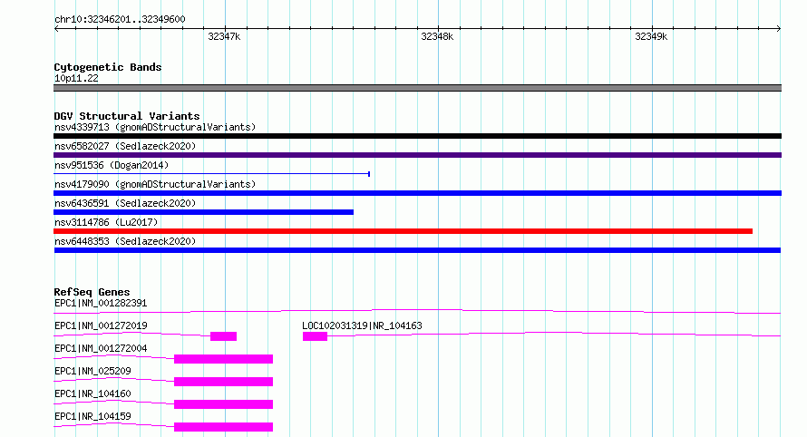Image resolution: width=807 pixels, height=437 pixels.
Task: Select the magenta exon of EPC1|NR_104159
Action: click(x=223, y=427)
